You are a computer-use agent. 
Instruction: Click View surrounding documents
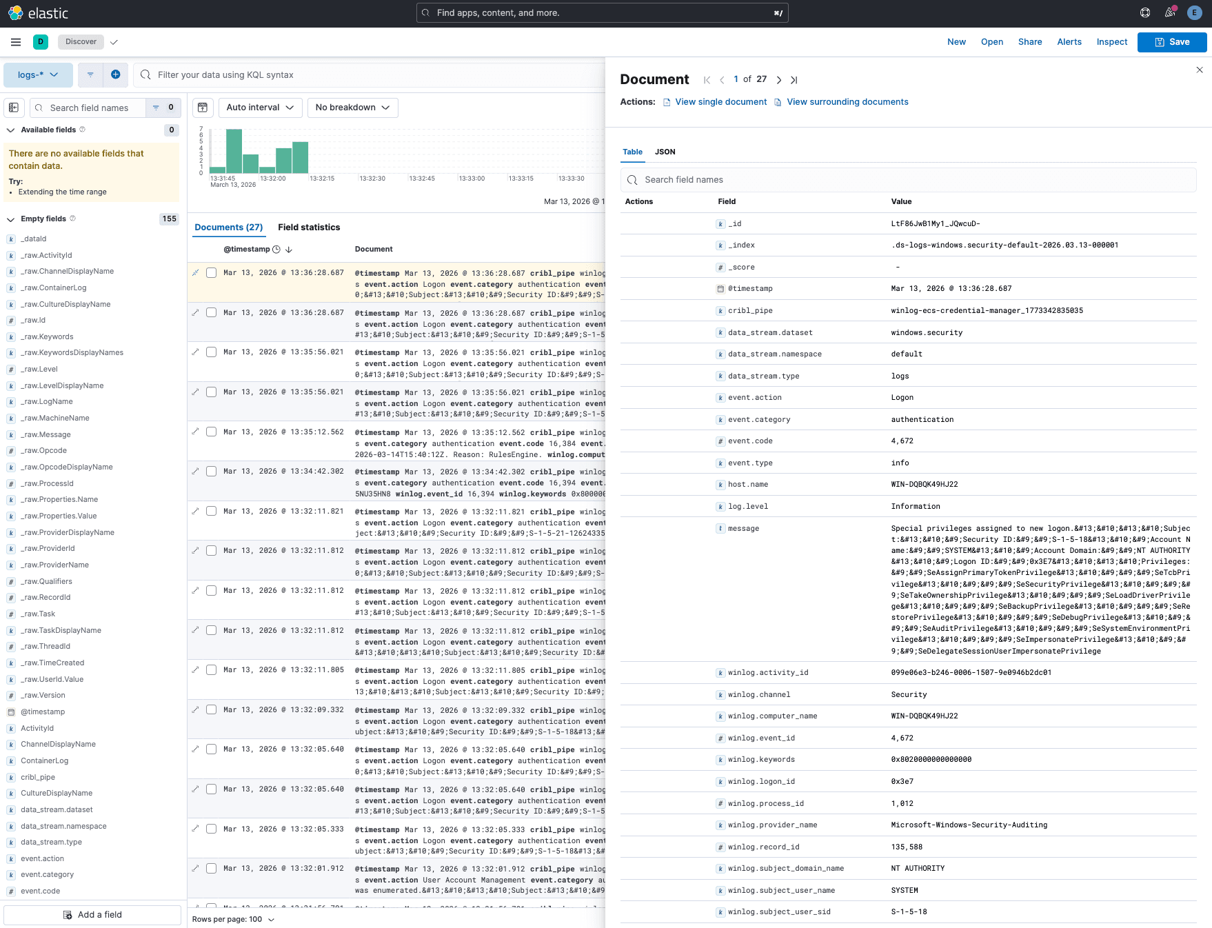click(x=847, y=101)
